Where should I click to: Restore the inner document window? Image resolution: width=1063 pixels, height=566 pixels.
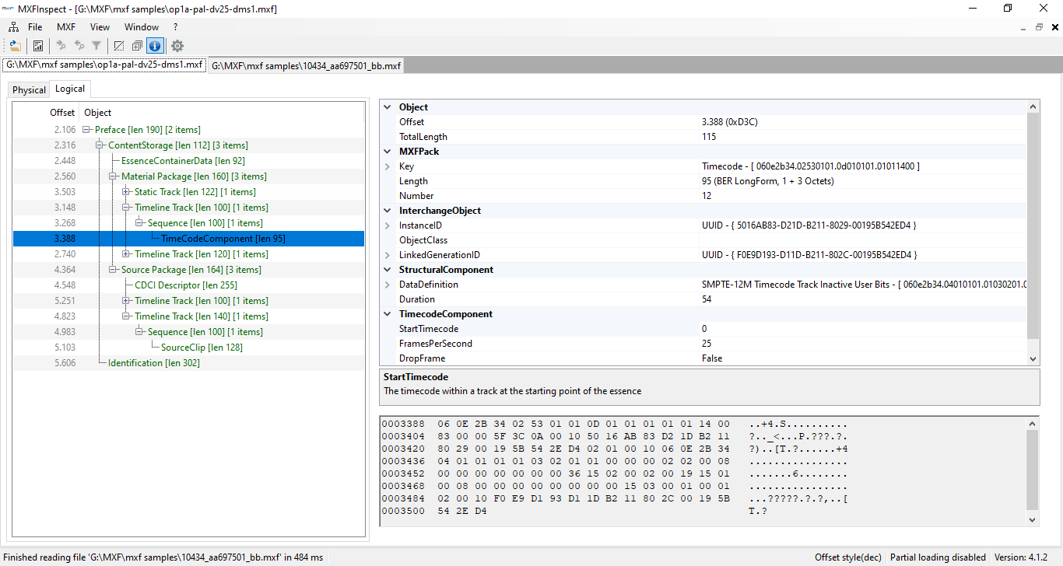tap(1039, 27)
